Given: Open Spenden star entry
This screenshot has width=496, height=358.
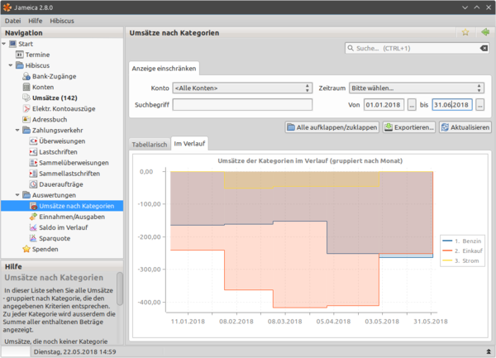Looking at the screenshot, I should (45, 248).
